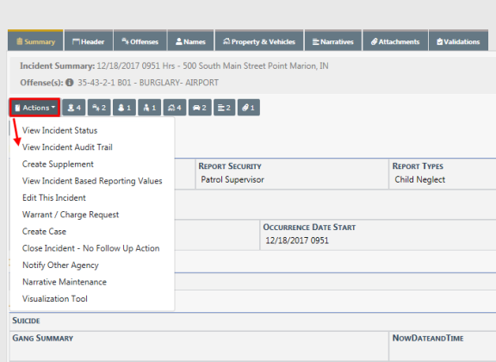The image size is (496, 362).
Task: Click the persons count badge showing 4
Action: point(74,108)
